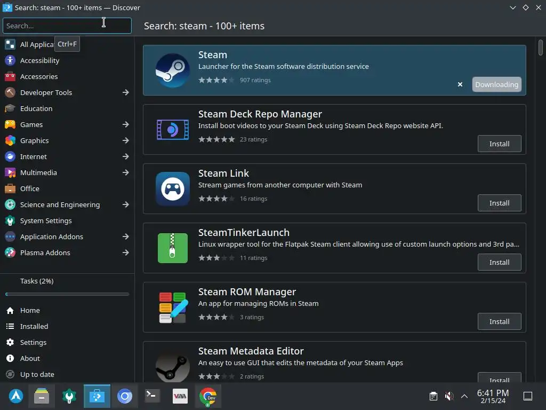Install Steam ROM Manager
This screenshot has width=546, height=410.
499,321
